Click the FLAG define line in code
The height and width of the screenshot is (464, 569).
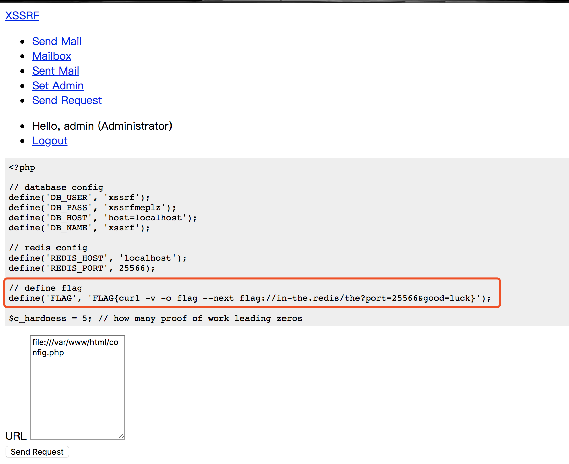point(249,298)
